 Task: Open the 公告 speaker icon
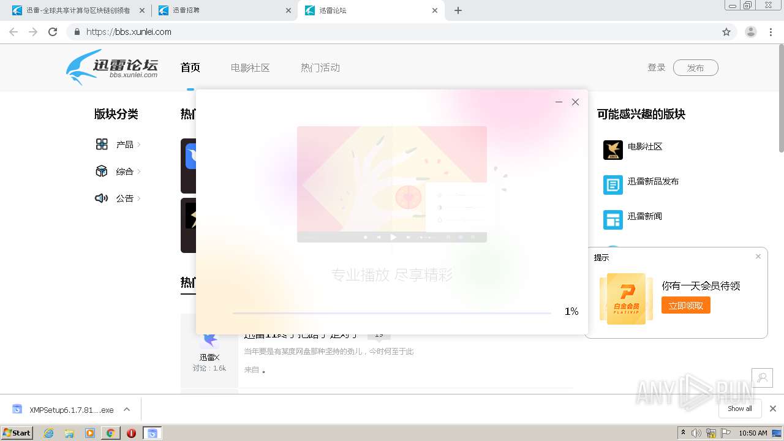(x=102, y=198)
